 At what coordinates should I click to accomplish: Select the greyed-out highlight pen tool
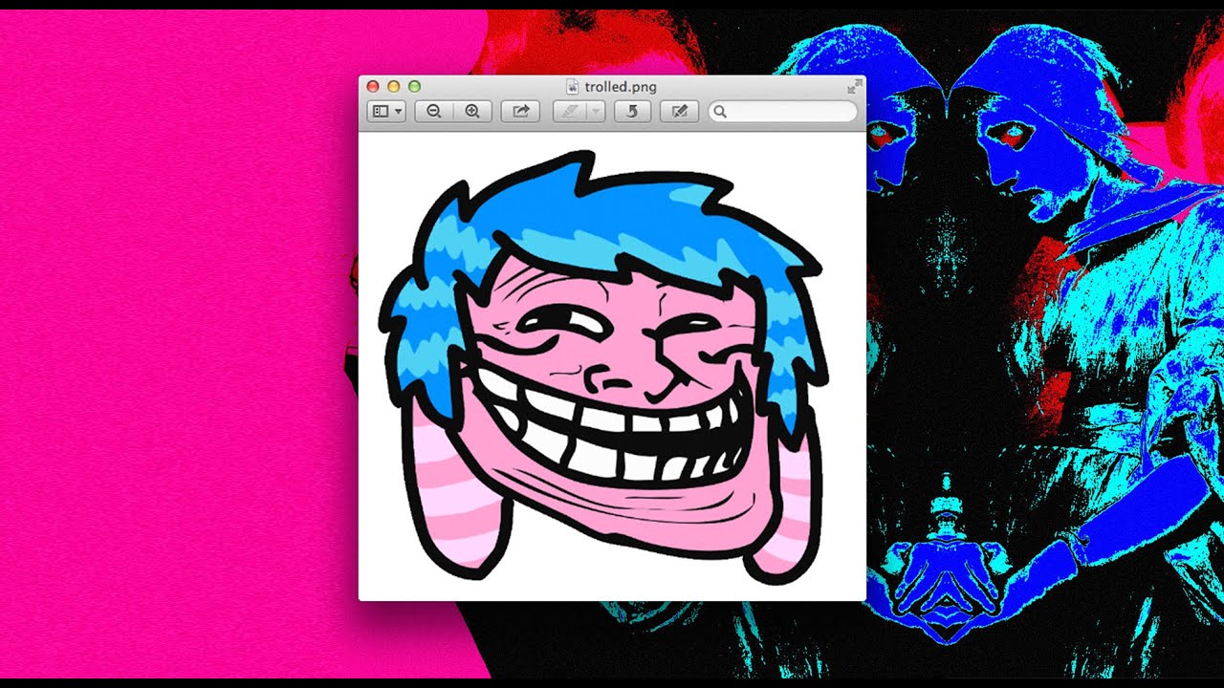570,112
